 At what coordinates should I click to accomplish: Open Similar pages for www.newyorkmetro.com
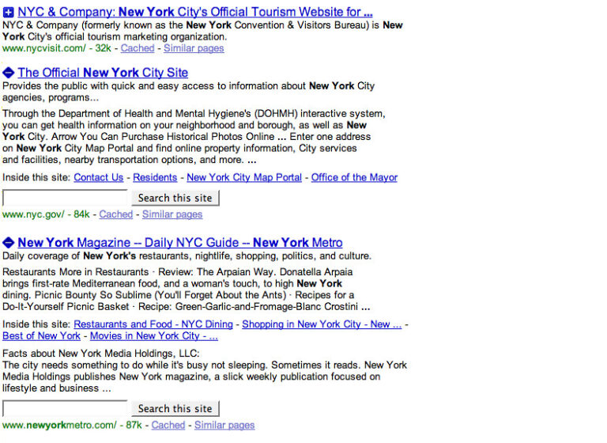224,425
